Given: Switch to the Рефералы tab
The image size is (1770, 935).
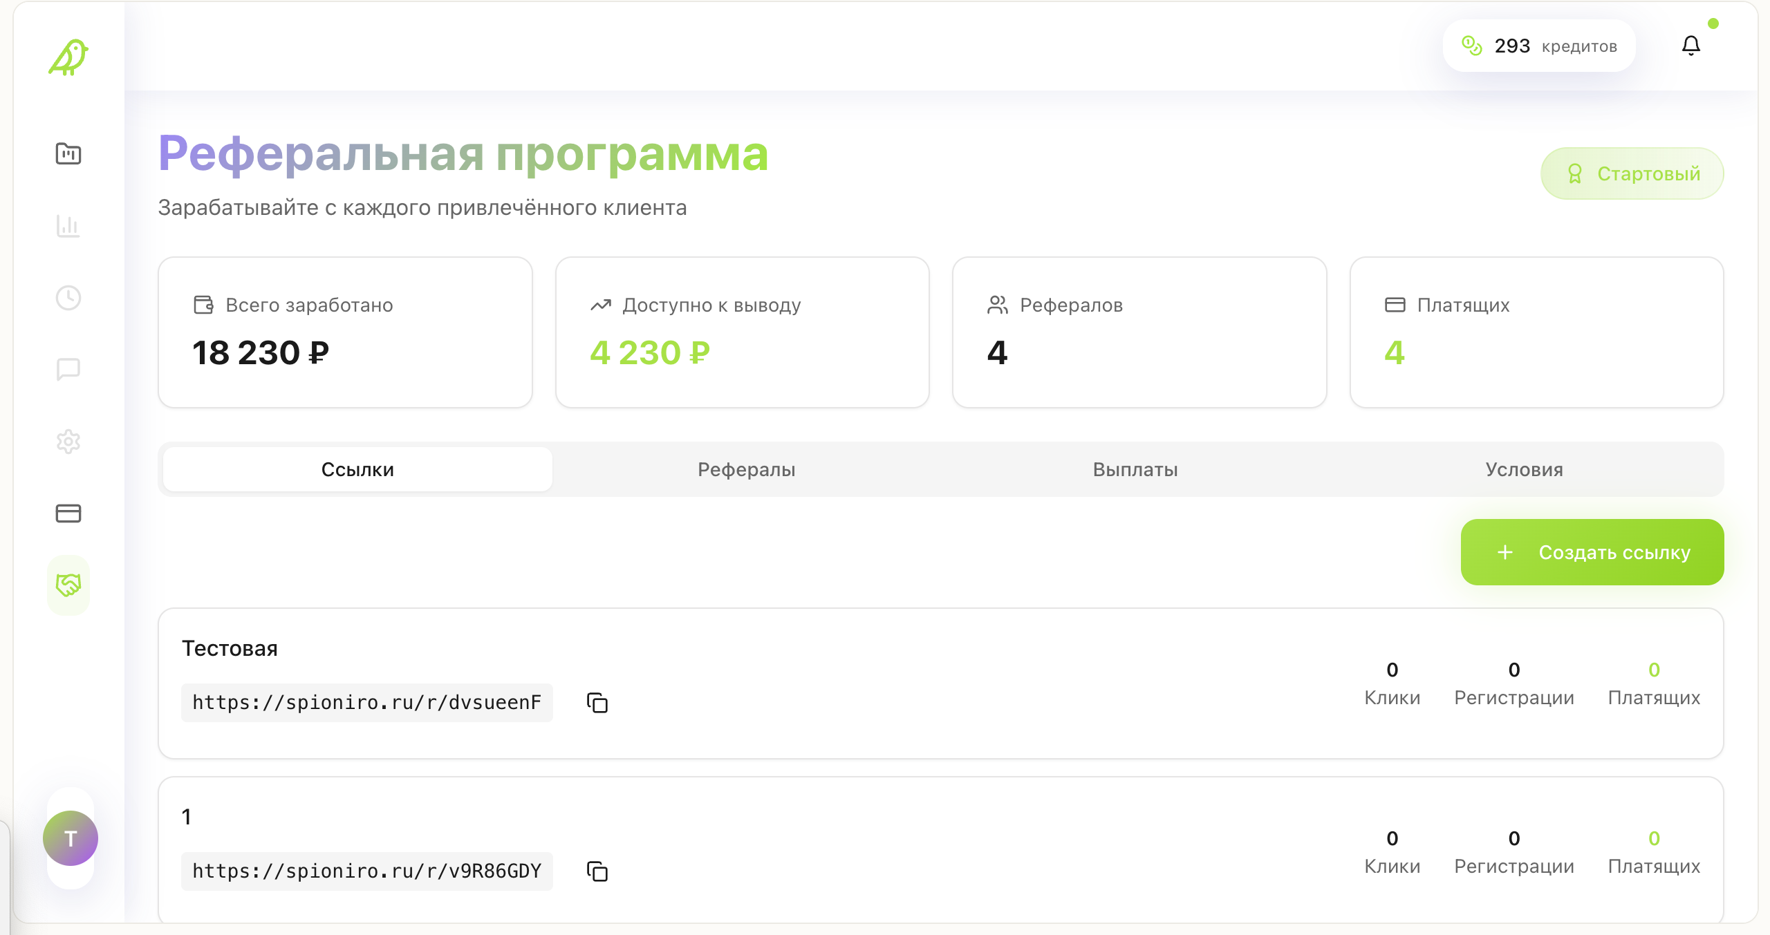Looking at the screenshot, I should 747,469.
